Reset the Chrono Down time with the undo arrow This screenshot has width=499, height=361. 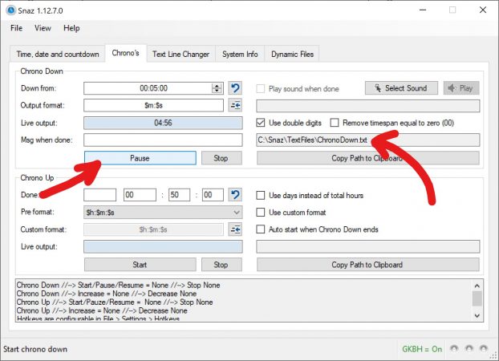point(235,88)
